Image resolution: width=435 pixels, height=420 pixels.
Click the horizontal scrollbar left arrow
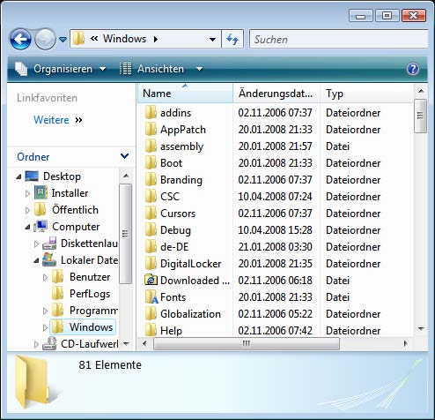[144, 343]
